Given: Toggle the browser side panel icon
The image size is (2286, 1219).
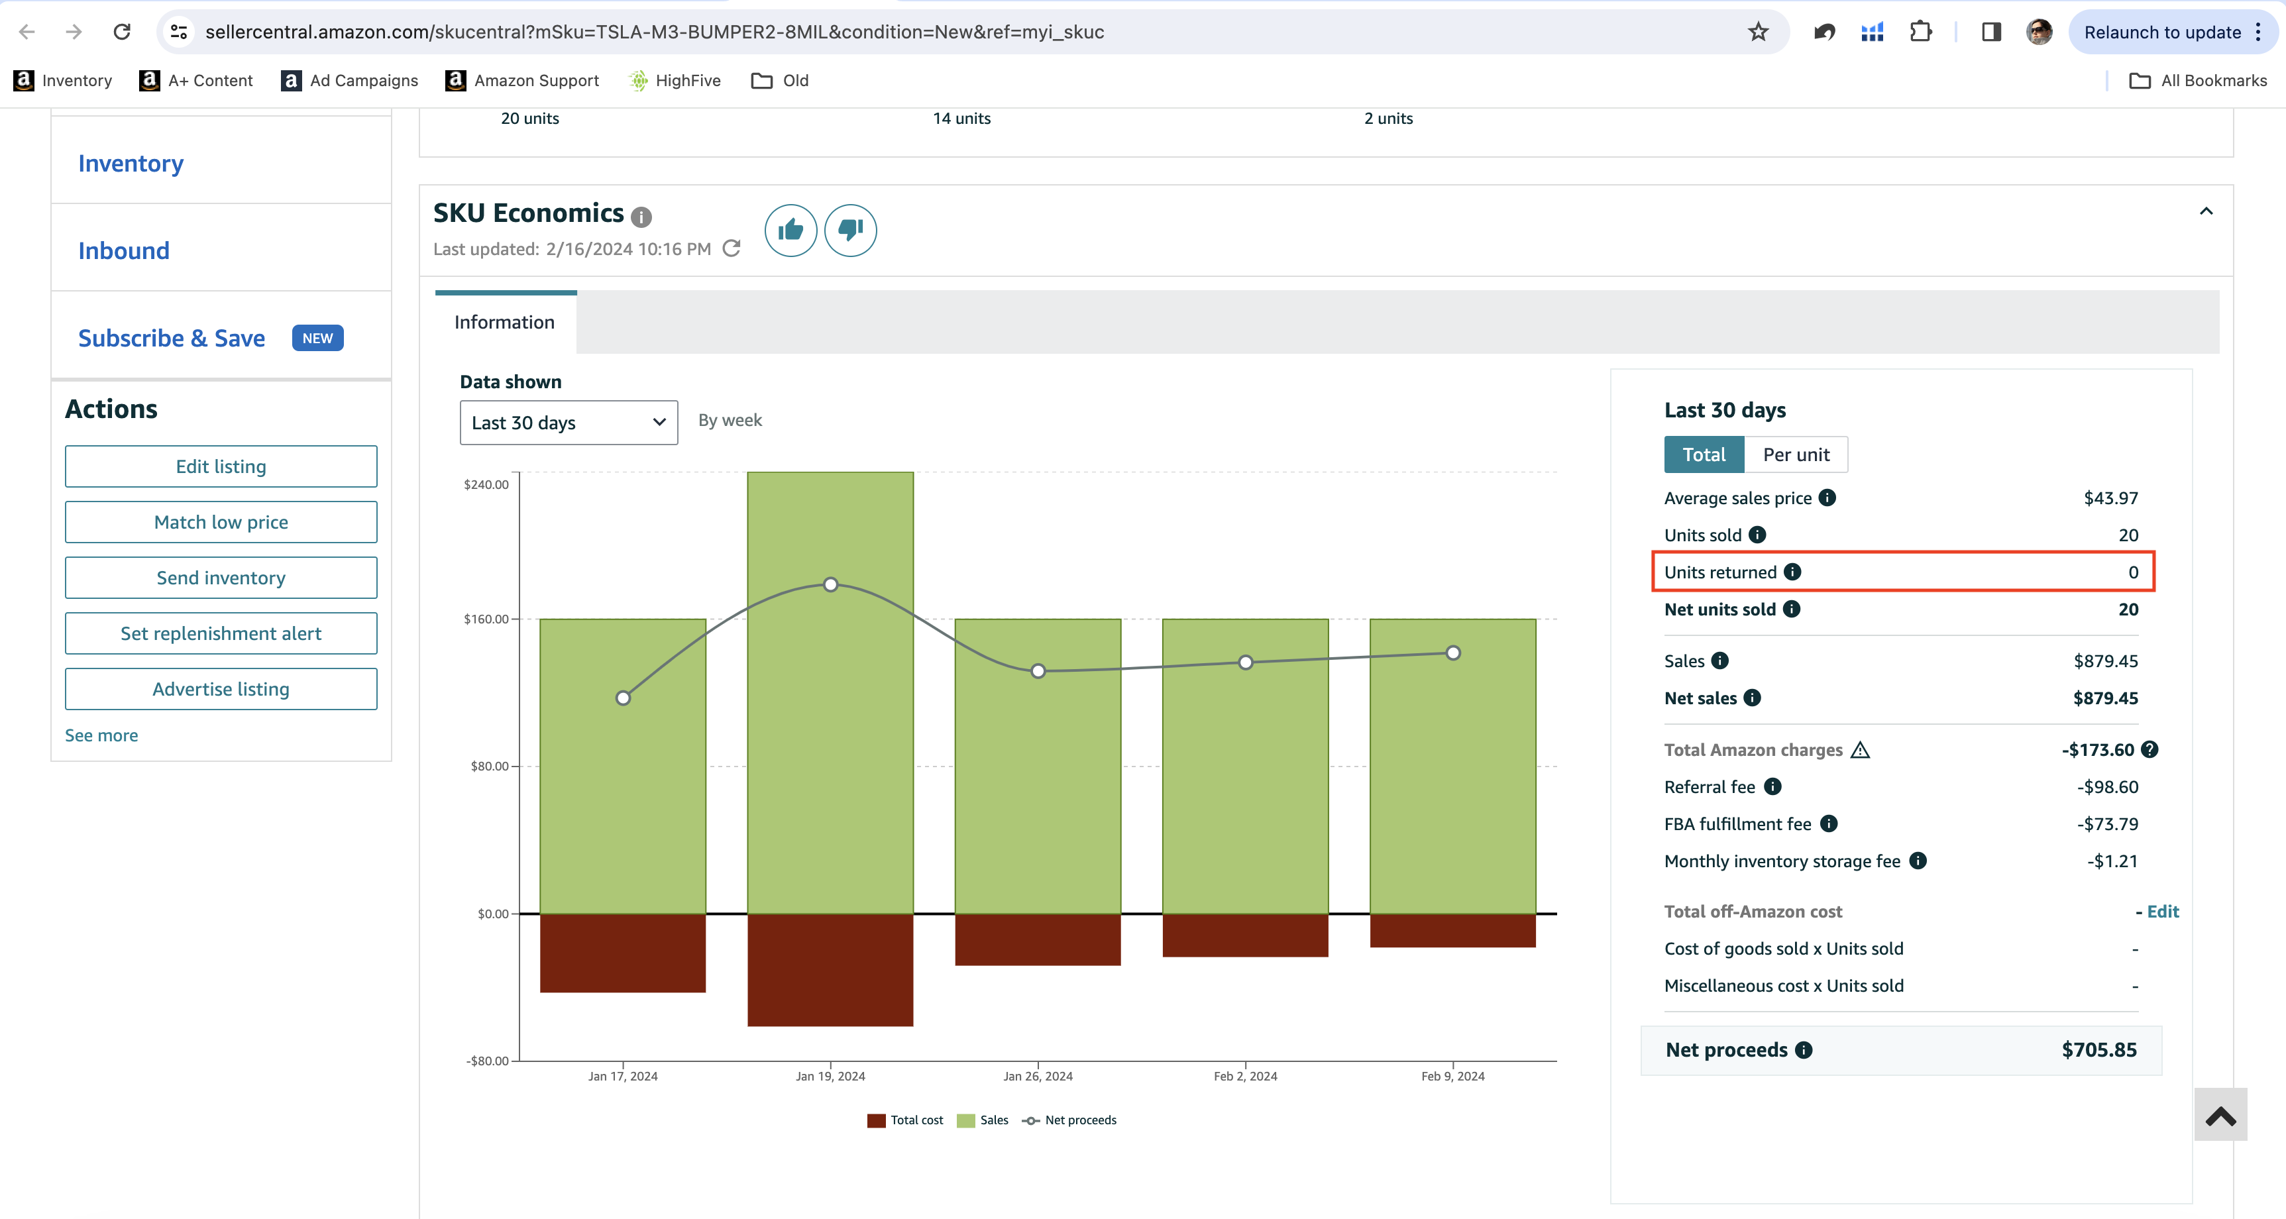Looking at the screenshot, I should (1990, 32).
